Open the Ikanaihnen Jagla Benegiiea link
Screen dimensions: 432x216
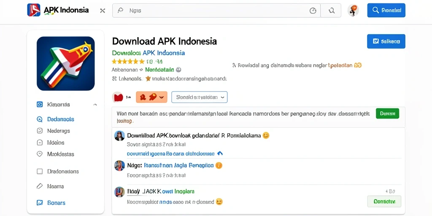point(179,165)
